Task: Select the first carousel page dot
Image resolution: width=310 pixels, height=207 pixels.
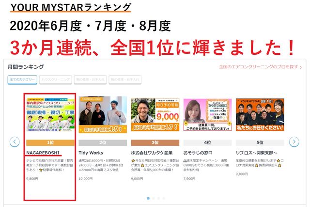Action: 148,198
